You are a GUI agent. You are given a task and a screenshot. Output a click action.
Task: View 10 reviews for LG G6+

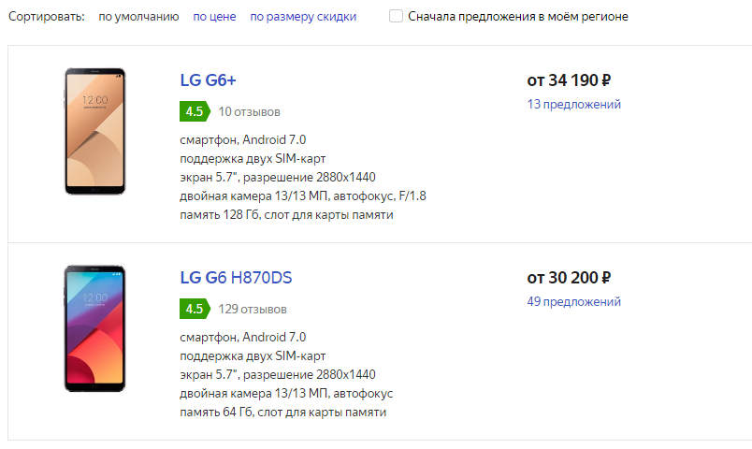(250, 111)
